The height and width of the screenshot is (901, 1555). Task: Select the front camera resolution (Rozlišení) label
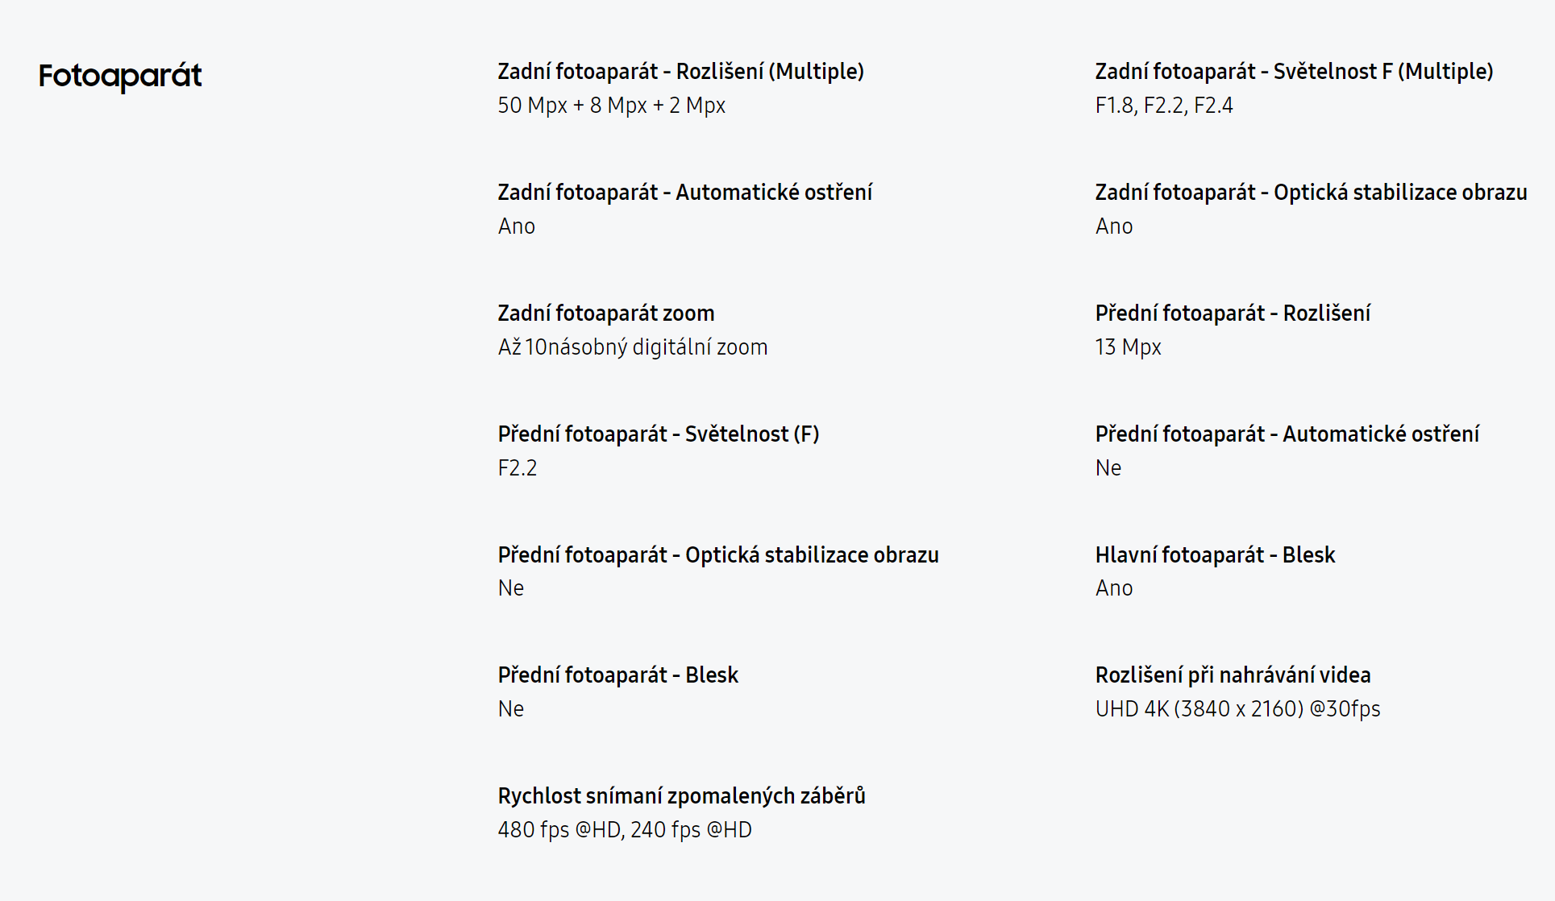point(1233,313)
